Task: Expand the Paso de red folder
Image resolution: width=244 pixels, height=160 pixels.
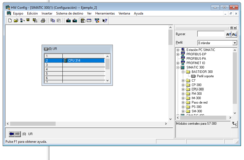Action: (x=183, y=102)
